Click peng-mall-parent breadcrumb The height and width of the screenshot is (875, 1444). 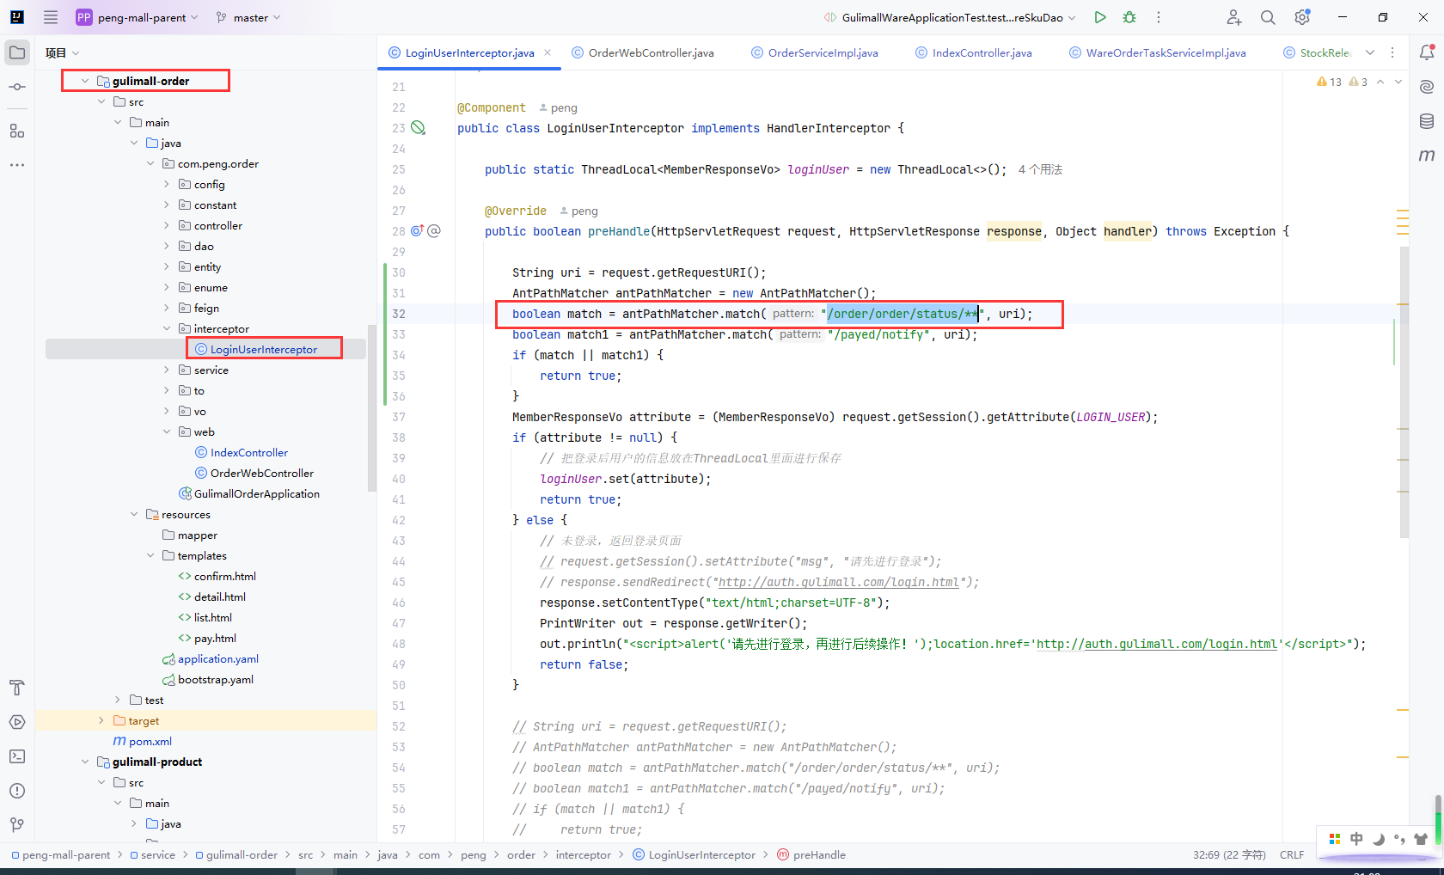61,854
